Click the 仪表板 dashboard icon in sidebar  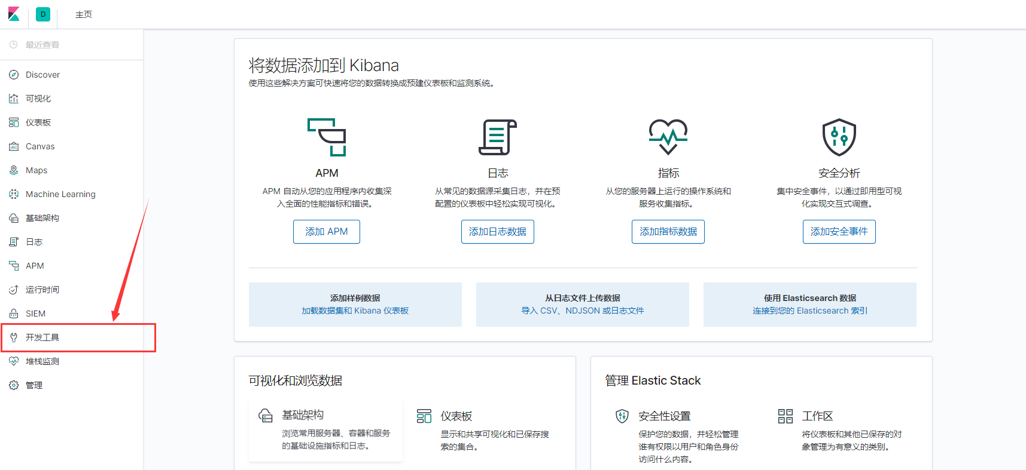[x=14, y=122]
